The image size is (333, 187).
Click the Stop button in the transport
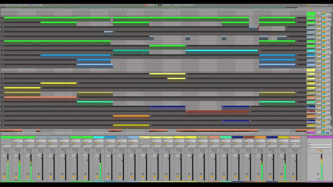159,5
